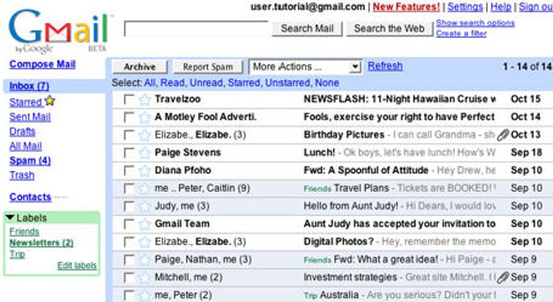
Task: Click Edit labels
Action: pyautogui.click(x=77, y=266)
